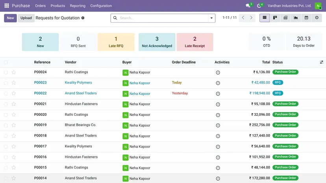This screenshot has width=326, height=183.
Task: Open the activity clock for P00024
Action: (x=218, y=72)
